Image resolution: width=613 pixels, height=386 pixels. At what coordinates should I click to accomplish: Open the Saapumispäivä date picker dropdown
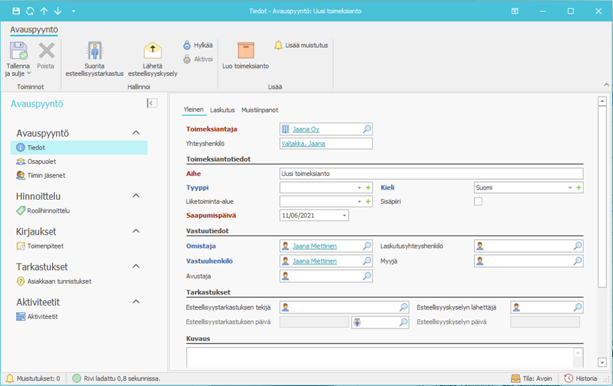pyautogui.click(x=344, y=216)
